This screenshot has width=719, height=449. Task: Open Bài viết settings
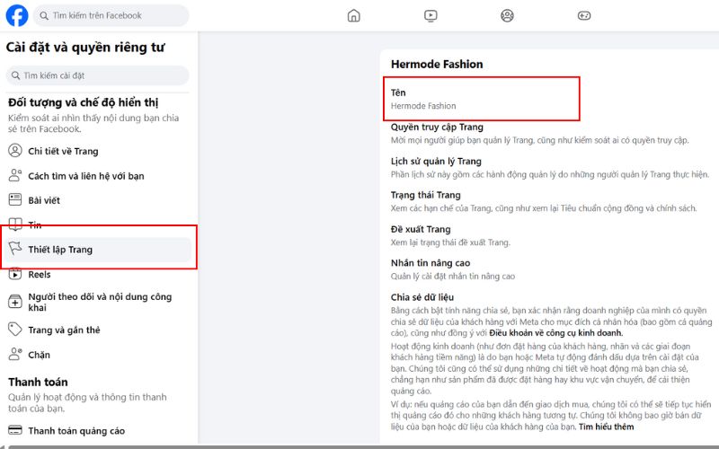click(99, 200)
